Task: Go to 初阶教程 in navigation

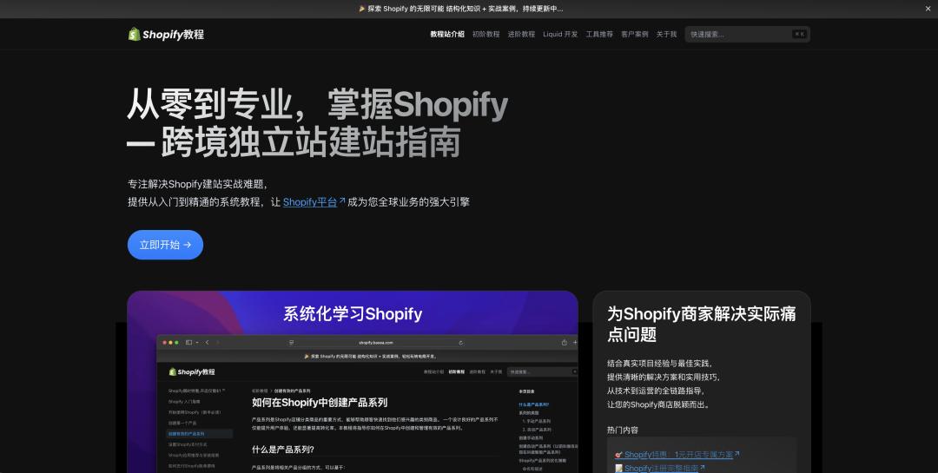Action: (486, 34)
